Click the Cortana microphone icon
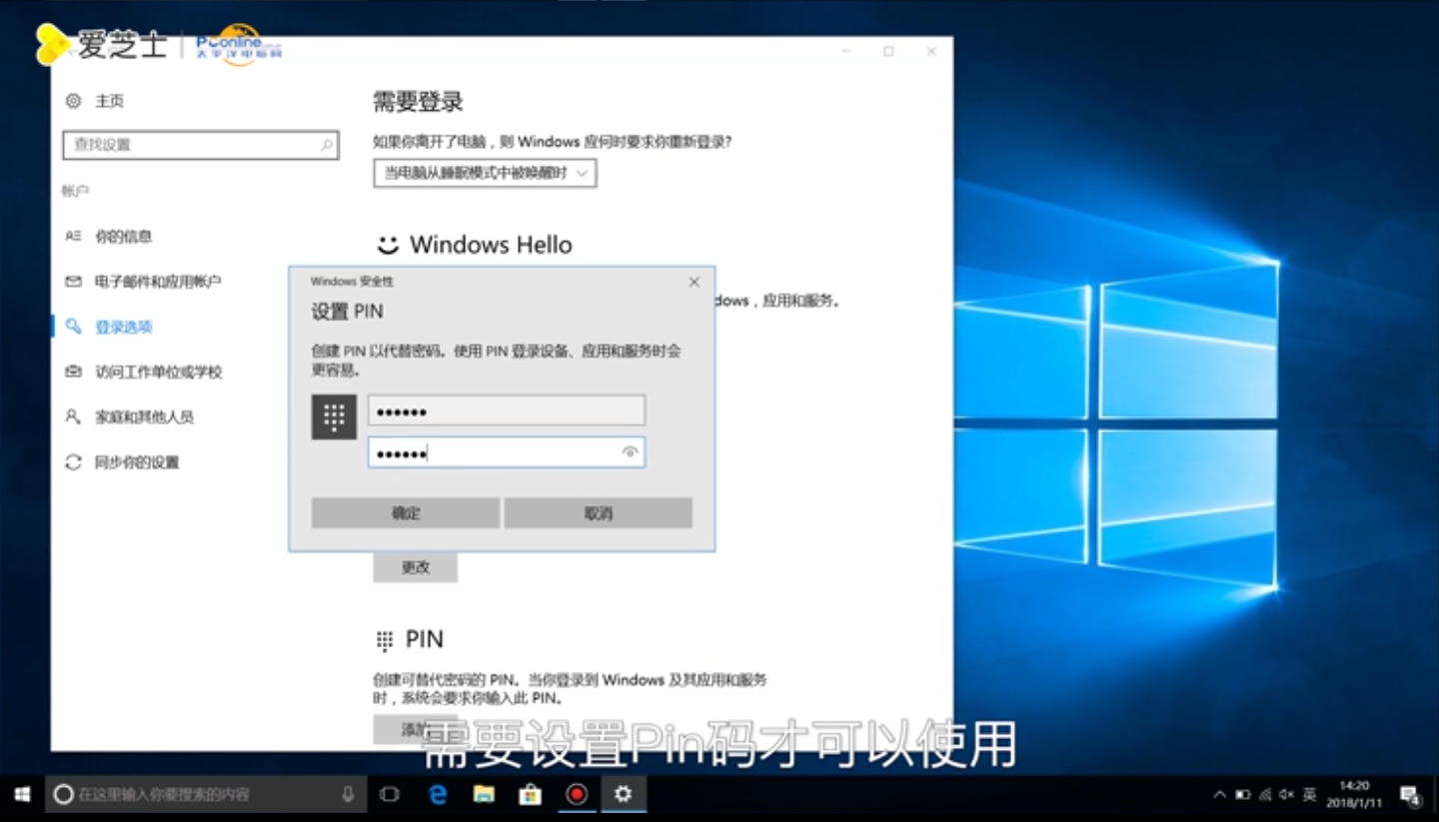This screenshot has height=822, width=1439. click(x=348, y=795)
